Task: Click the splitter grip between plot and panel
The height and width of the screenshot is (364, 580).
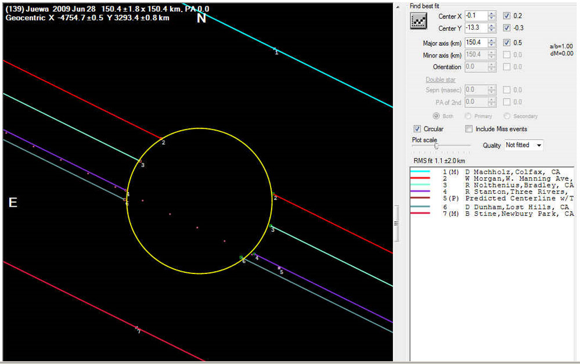Action: (397, 224)
